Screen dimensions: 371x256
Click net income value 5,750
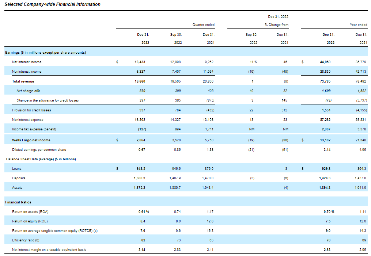point(209,140)
